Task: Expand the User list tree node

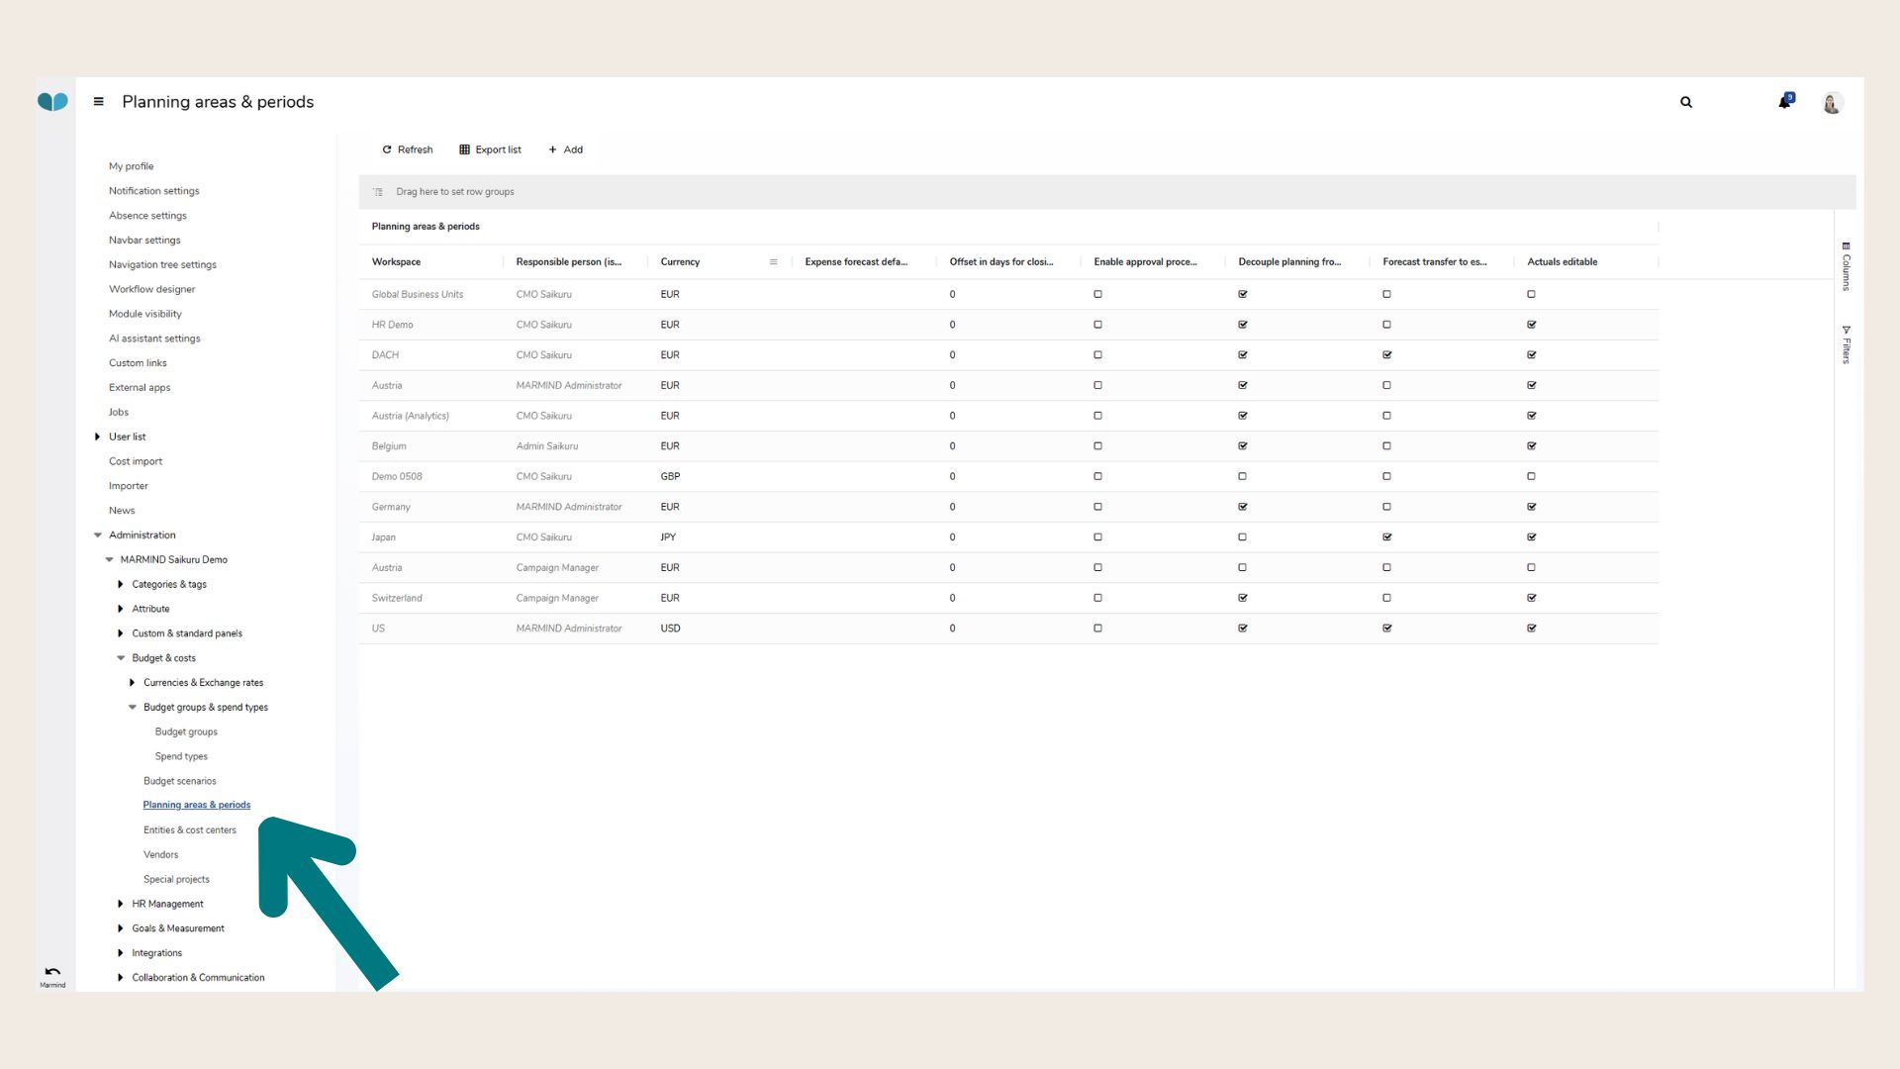Action: point(97,437)
